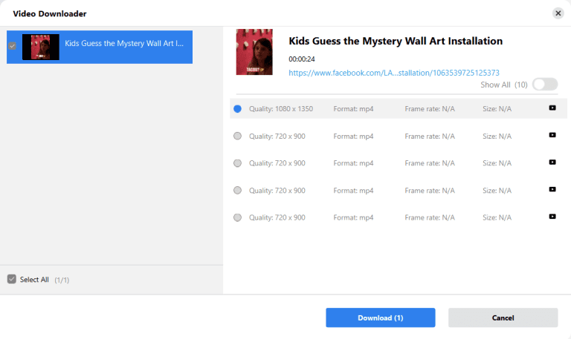Click video icon on fourth quality row
Image resolution: width=571 pixels, height=339 pixels.
[552, 190]
